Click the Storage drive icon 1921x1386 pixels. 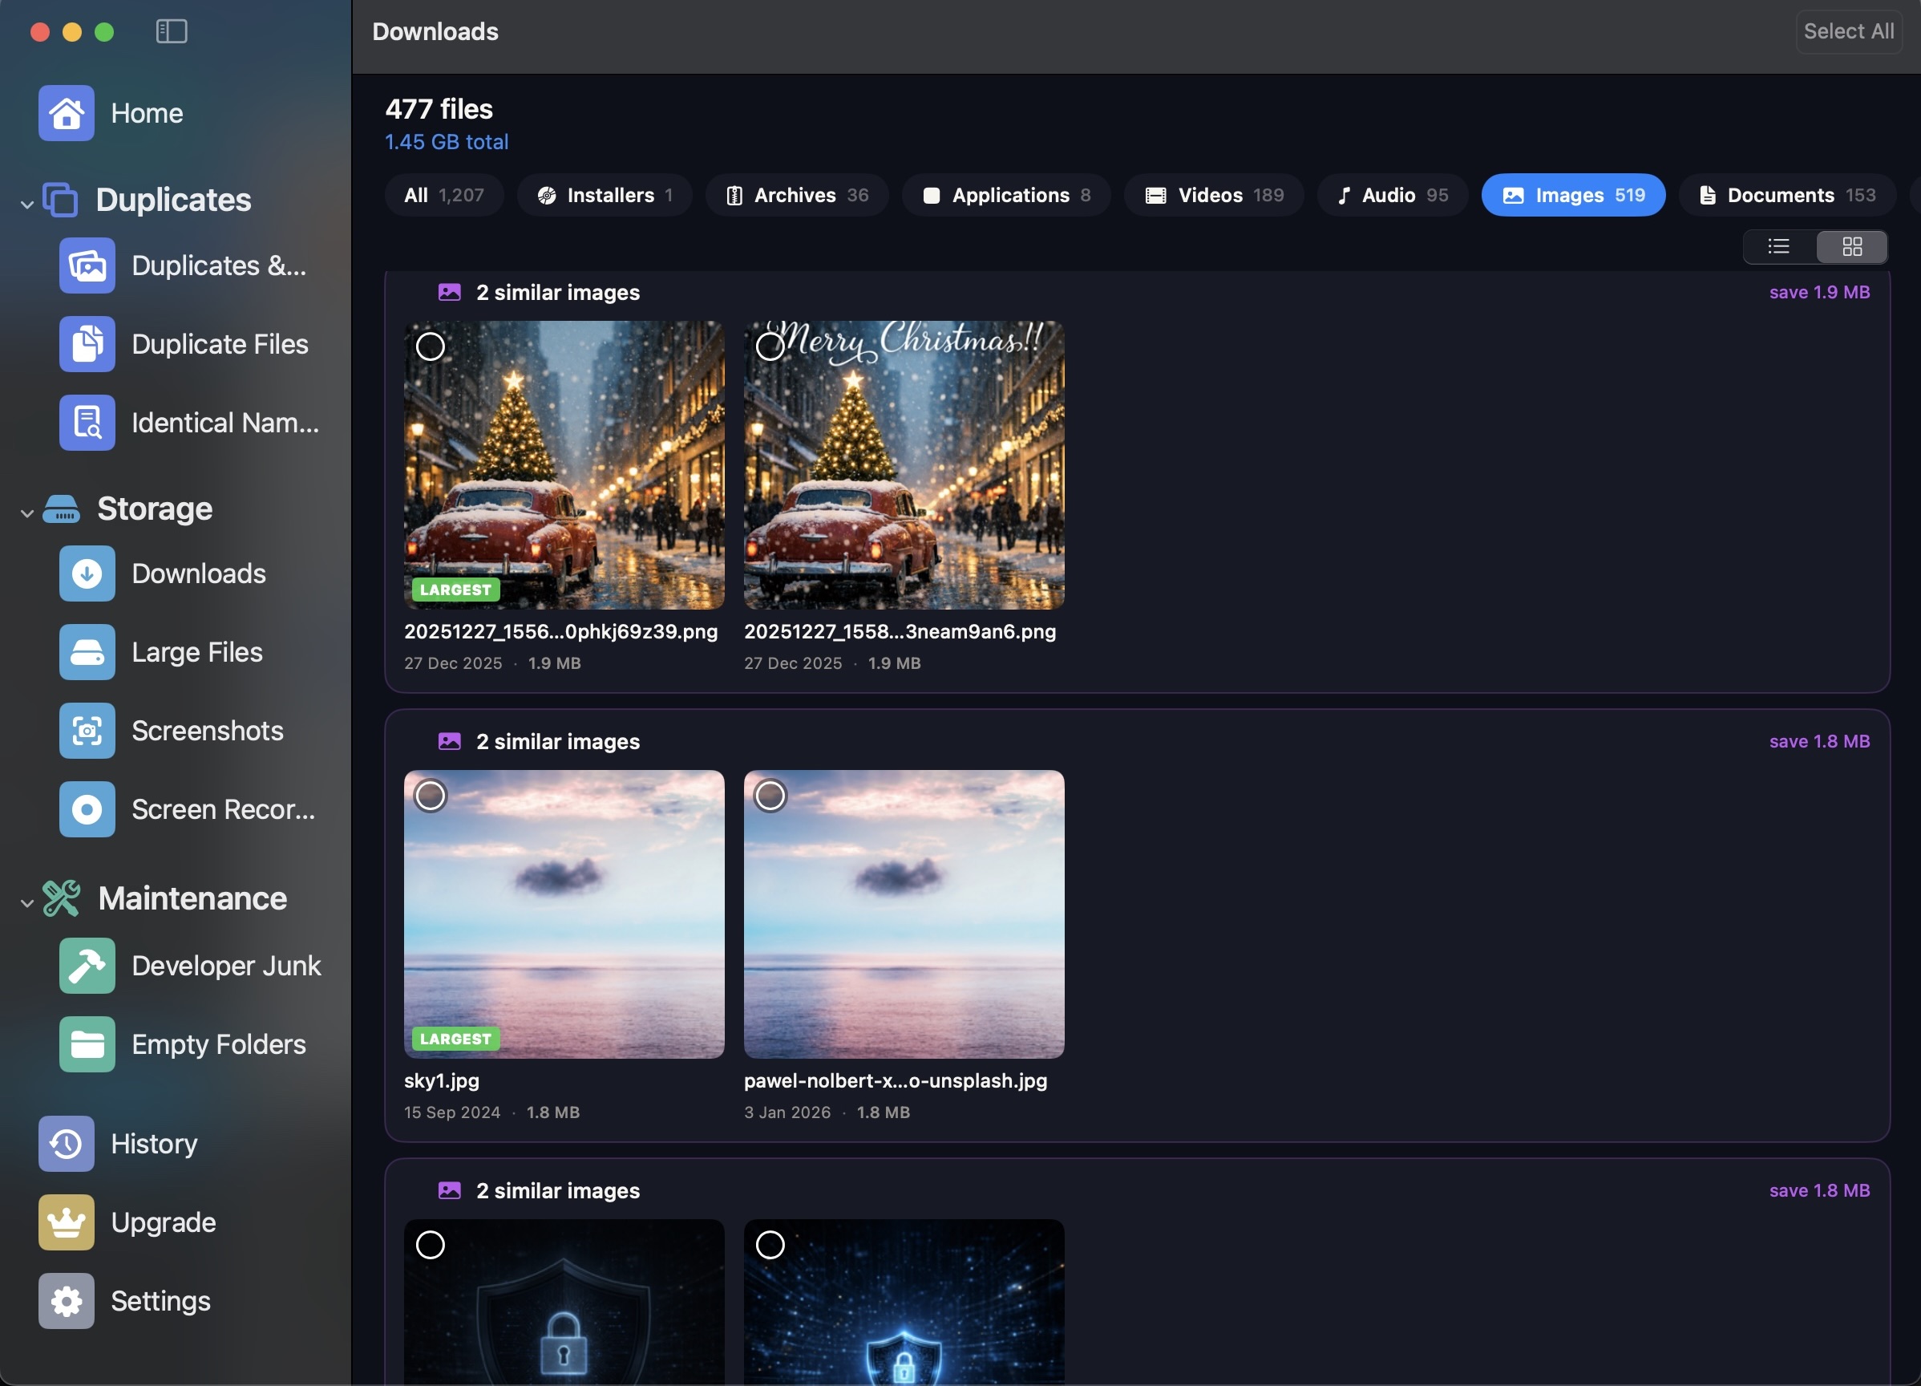[61, 509]
